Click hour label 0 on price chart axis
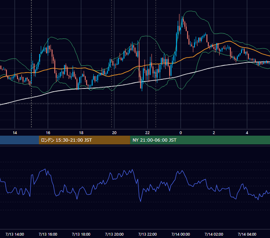Screen dimensions: 270x238 click(181, 133)
